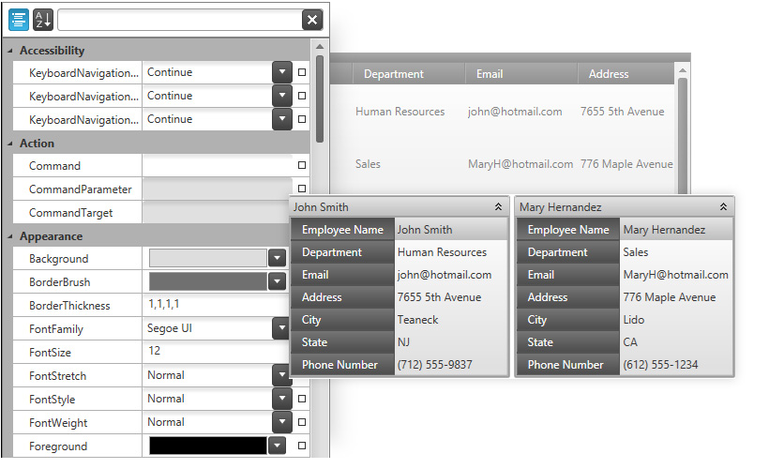Open the BorderBrush color dropdown

click(x=276, y=281)
